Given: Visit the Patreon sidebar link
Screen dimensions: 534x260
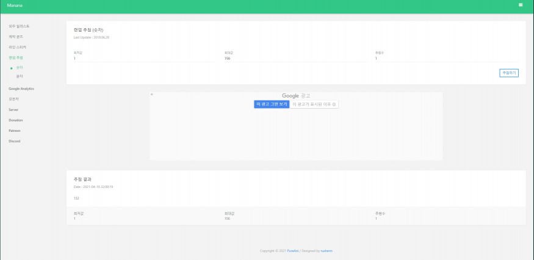Looking at the screenshot, I should (x=15, y=131).
